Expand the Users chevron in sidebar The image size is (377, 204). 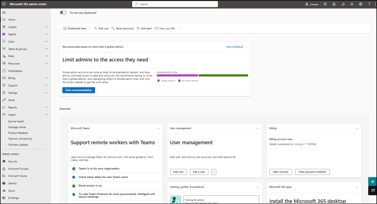(46, 42)
